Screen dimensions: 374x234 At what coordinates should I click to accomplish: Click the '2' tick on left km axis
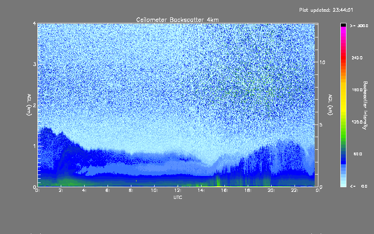(x=35, y=105)
